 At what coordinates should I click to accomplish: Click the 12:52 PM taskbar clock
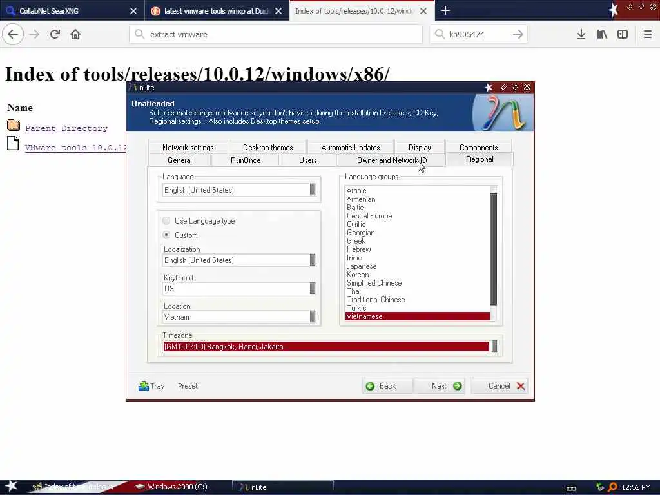tap(636, 487)
